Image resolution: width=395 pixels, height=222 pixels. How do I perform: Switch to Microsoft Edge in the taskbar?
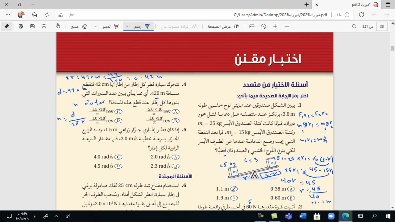coord(345,216)
